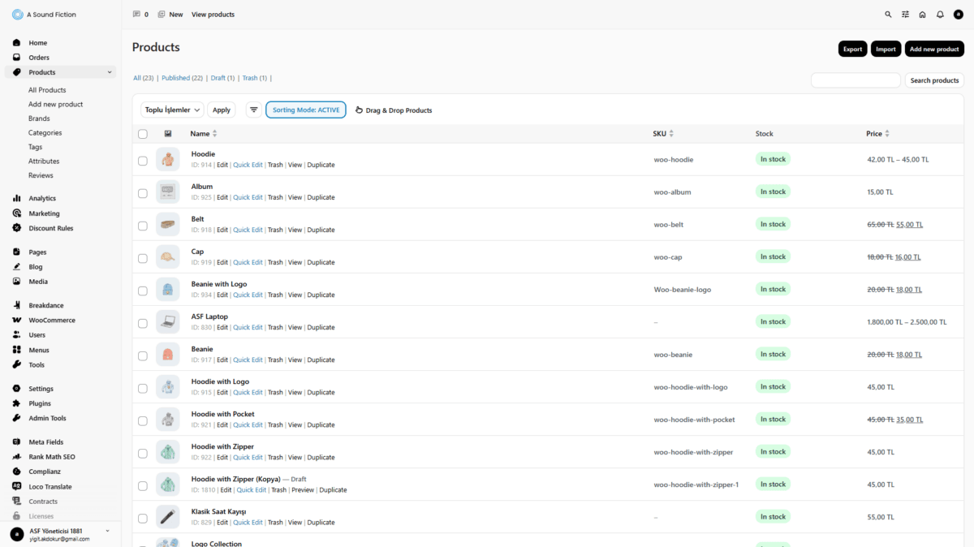Select the checkbox next to ASF Laptop
This screenshot has width=974, height=547.
(x=143, y=323)
